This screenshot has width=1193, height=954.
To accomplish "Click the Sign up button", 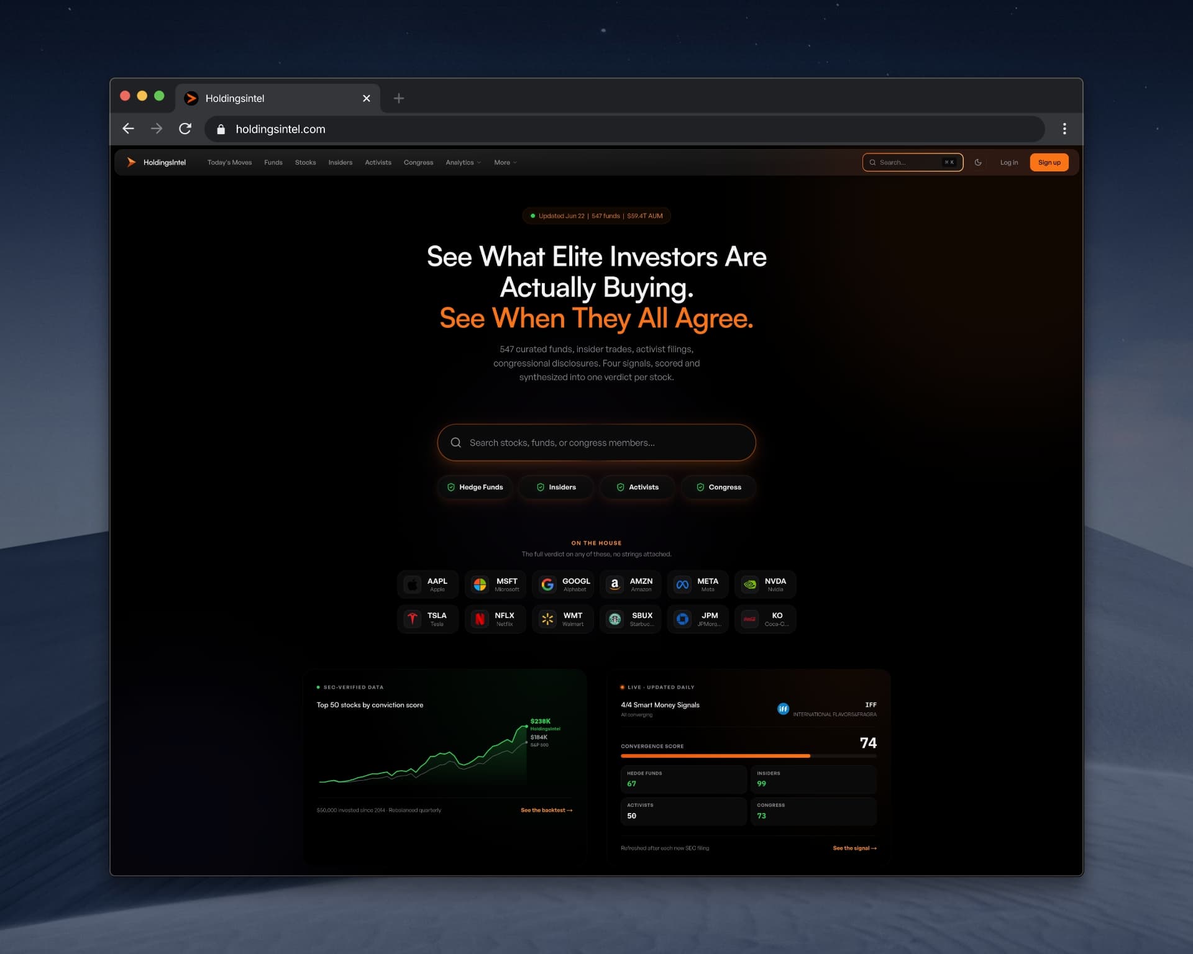I will (x=1049, y=162).
